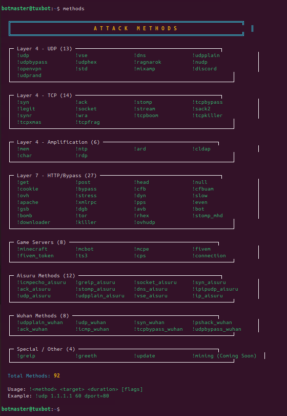The image size is (287, 416).
Task: Select the '!dns' entry in the UDP section
Action: (140, 55)
